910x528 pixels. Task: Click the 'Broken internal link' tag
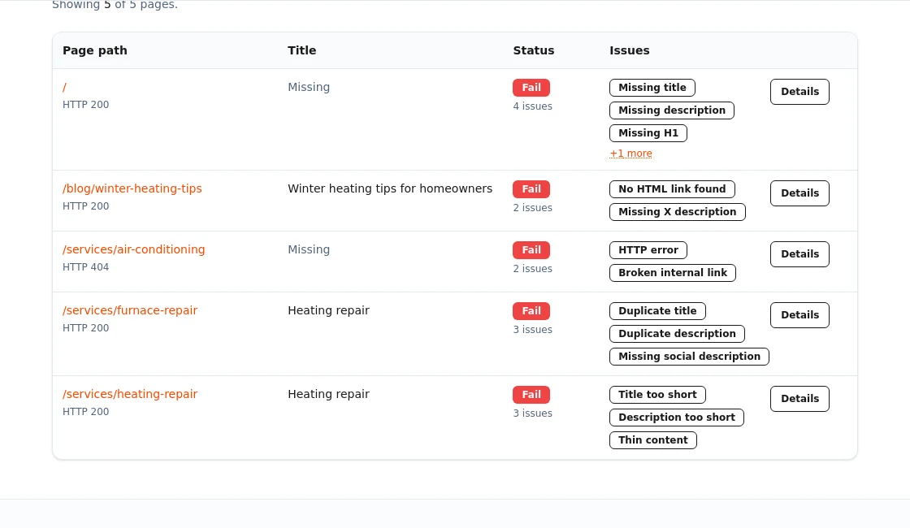(x=673, y=273)
